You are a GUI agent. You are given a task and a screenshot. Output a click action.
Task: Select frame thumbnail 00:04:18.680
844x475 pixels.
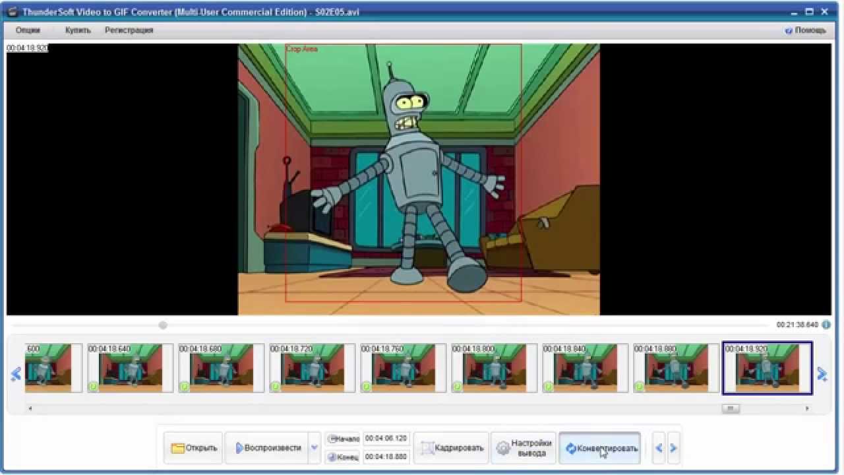[221, 368]
